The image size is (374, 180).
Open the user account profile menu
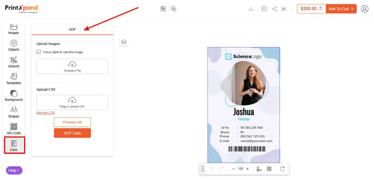364,9
